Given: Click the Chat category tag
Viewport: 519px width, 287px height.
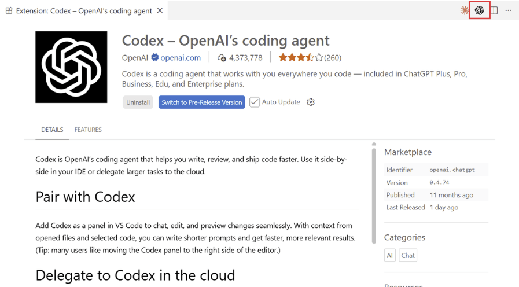Looking at the screenshot, I should click(408, 255).
